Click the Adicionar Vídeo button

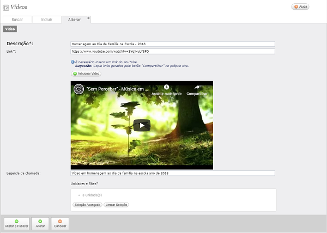point(86,73)
